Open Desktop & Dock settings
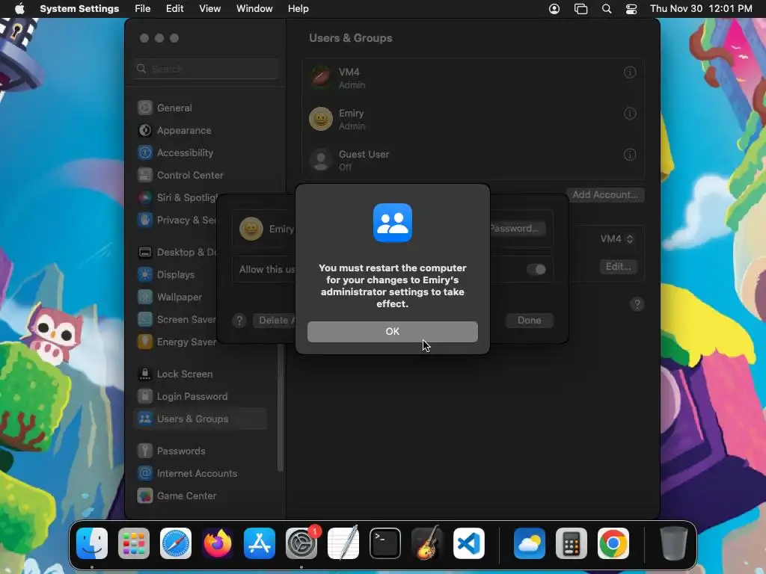This screenshot has width=766, height=574. (177, 253)
